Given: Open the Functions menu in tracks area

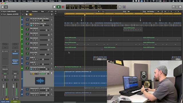Looking at the screenshot, I should [35, 11].
